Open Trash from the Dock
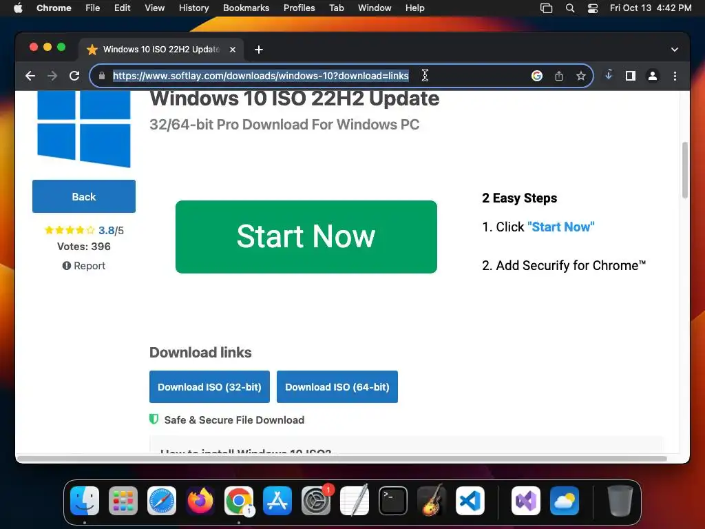This screenshot has width=705, height=529. (x=620, y=501)
